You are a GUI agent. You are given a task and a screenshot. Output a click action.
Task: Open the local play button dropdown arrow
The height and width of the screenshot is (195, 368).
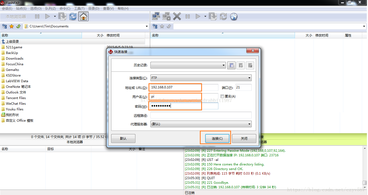coord(55,17)
